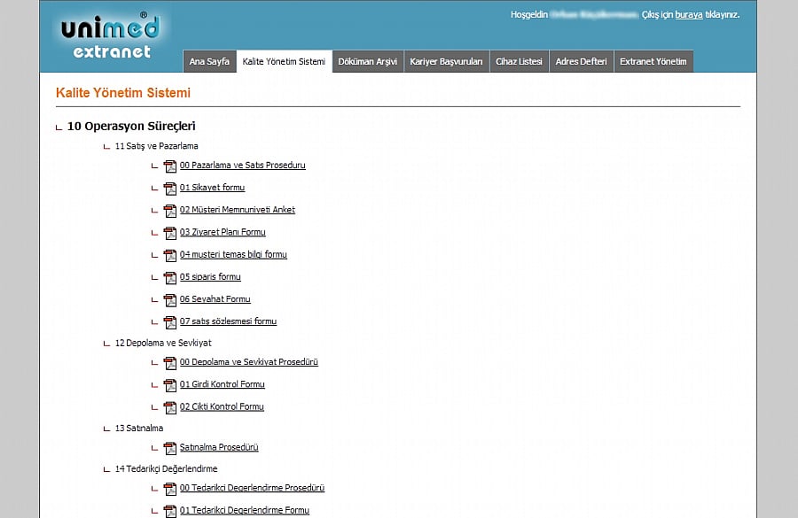Select the Kalite Yönetim Sistemi tab
Viewport: 798px width, 518px height.
click(284, 61)
